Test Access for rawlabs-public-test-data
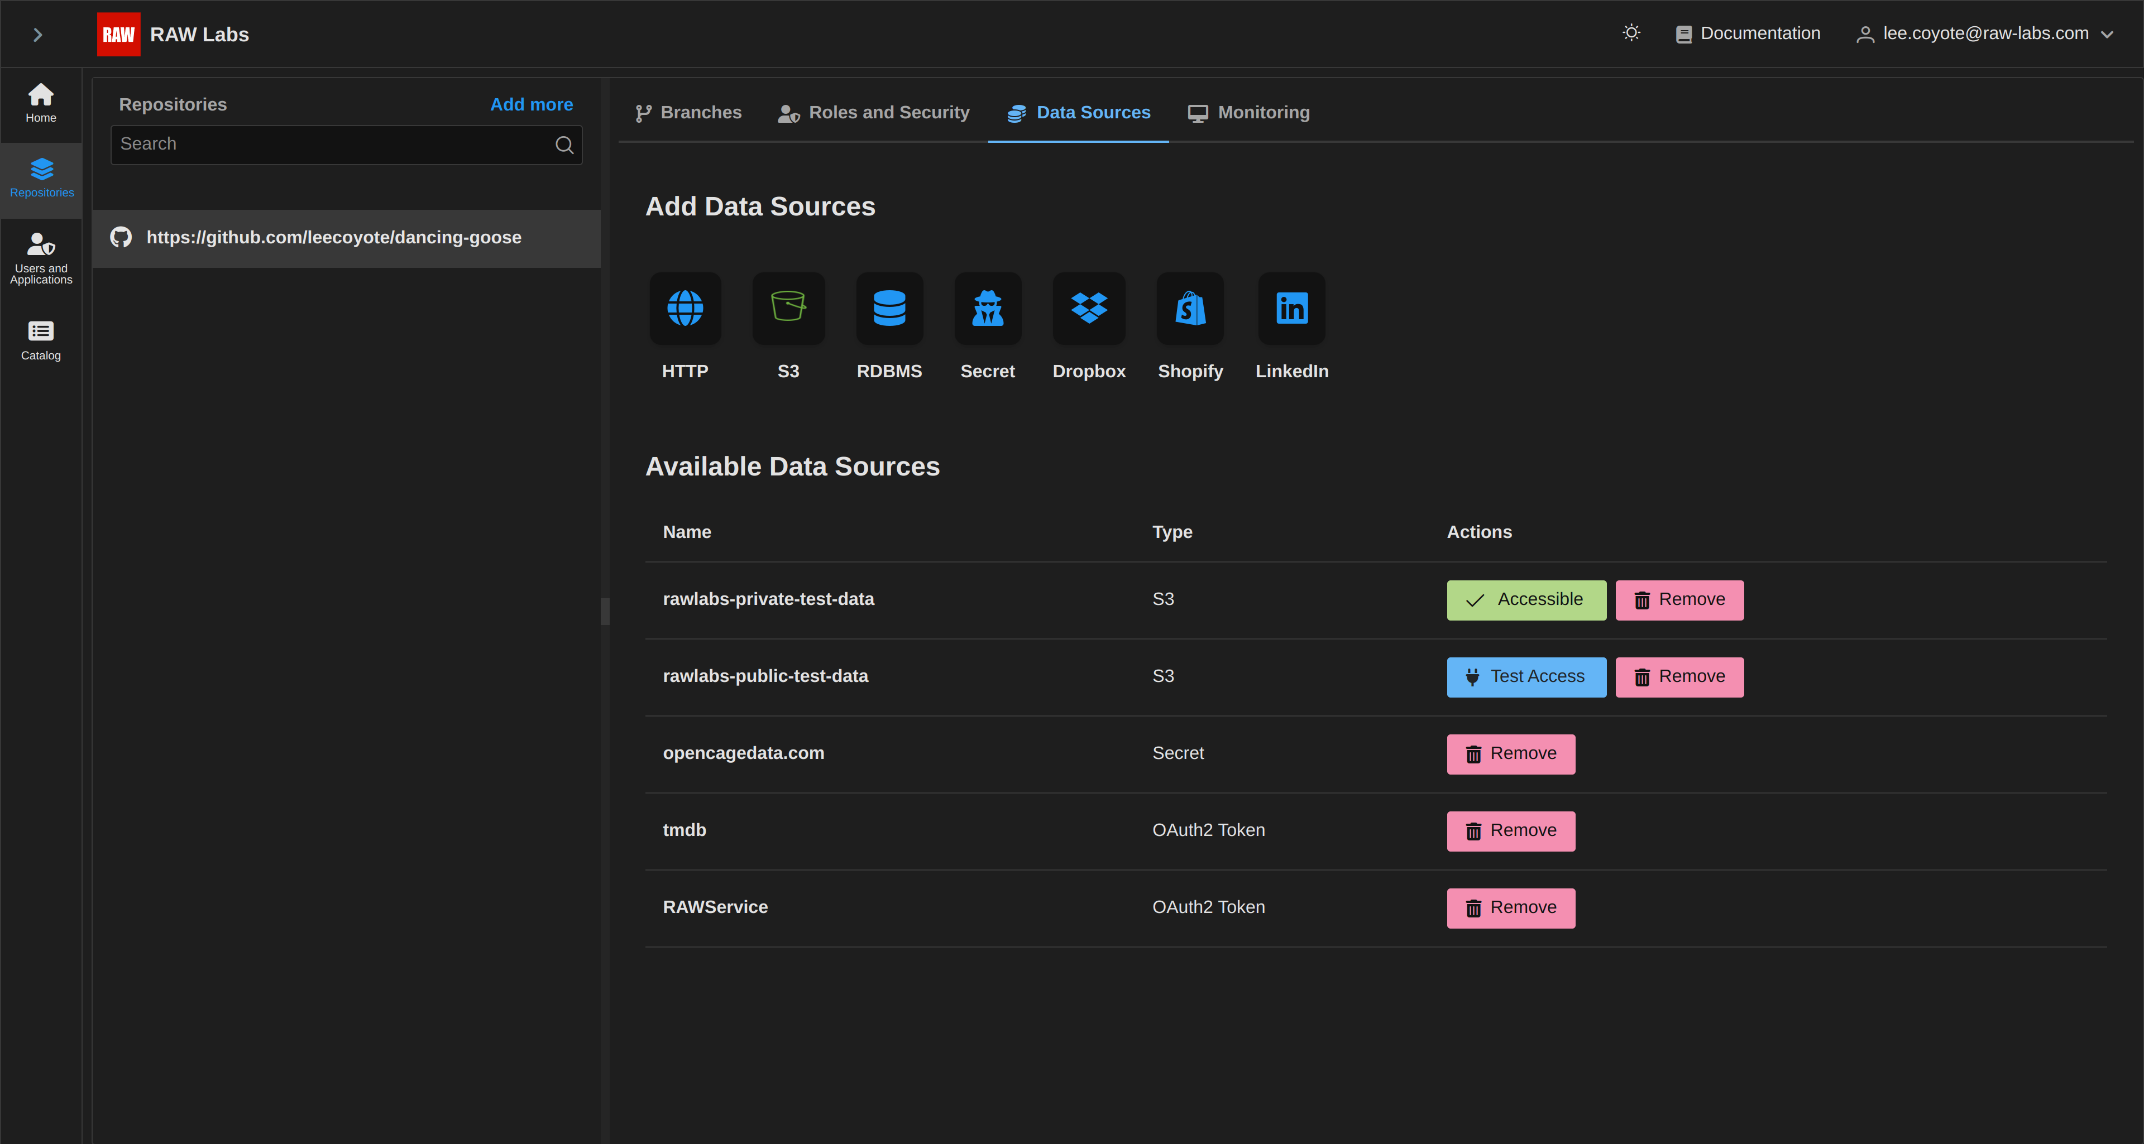This screenshot has height=1144, width=2144. [x=1526, y=677]
